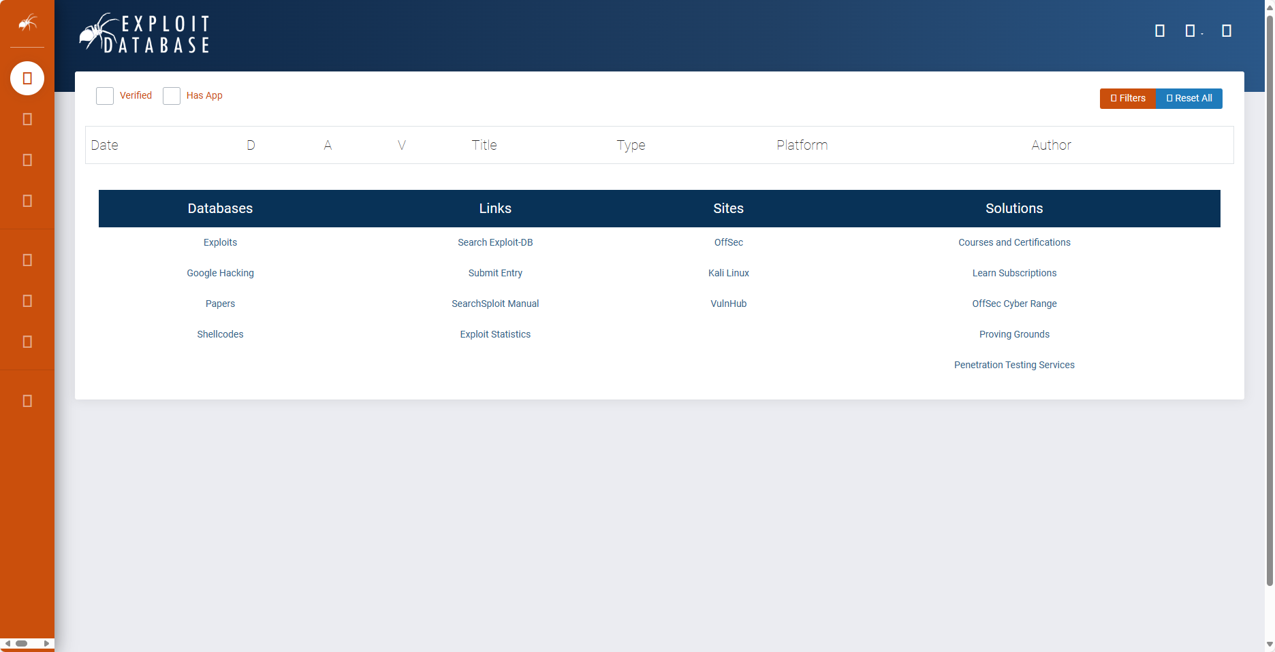This screenshot has height=652, width=1275.
Task: Click the sidebar horizontal scrollbar right arrow
Action: [x=47, y=643]
